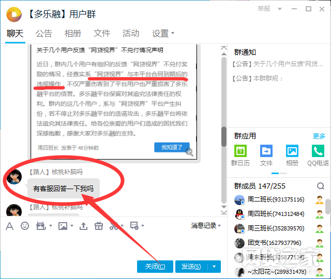
Task: Open announcement 本群群规
Action: click(258, 79)
